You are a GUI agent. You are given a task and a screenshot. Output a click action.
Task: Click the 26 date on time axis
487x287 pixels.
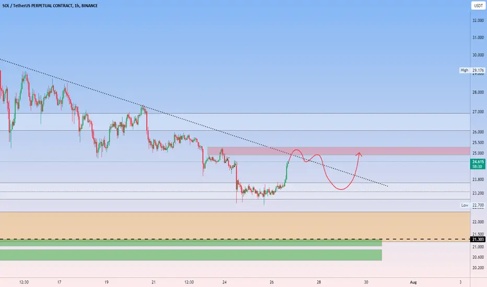pos(272,282)
